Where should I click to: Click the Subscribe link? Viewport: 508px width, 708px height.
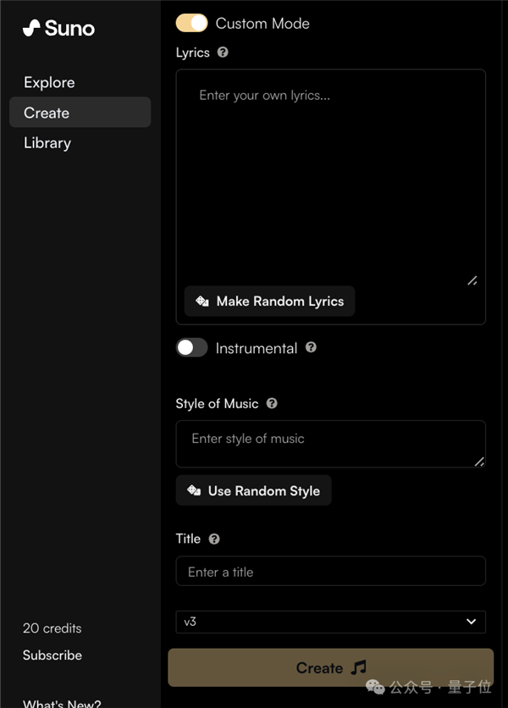click(x=52, y=655)
